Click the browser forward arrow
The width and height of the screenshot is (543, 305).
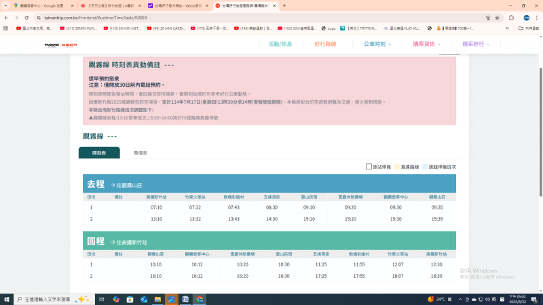click(x=16, y=18)
